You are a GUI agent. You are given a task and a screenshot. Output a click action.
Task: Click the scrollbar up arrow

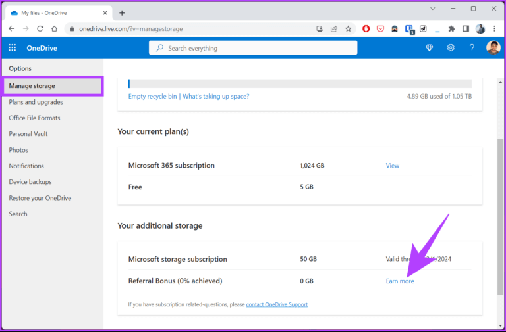pos(500,82)
